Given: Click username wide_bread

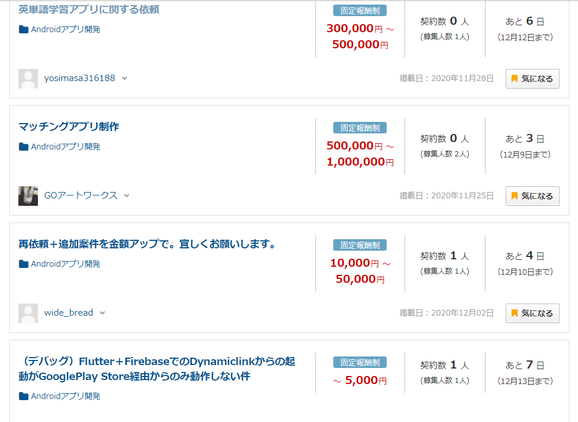Looking at the screenshot, I should [68, 313].
